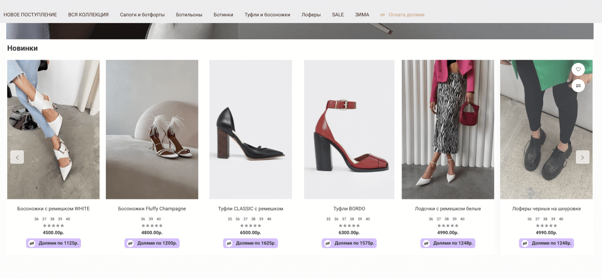The height and width of the screenshot is (278, 602).
Task: Click star rating under Босоножки с ремешком WHITE
Action: point(53,225)
